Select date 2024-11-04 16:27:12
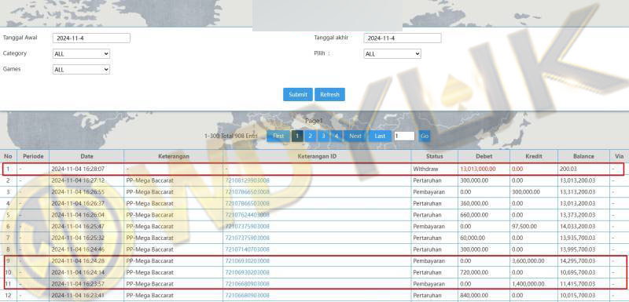The height and width of the screenshot is (302, 629). [x=78, y=180]
